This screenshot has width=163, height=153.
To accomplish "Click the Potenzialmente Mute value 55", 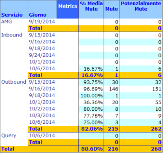I will (158, 102).
